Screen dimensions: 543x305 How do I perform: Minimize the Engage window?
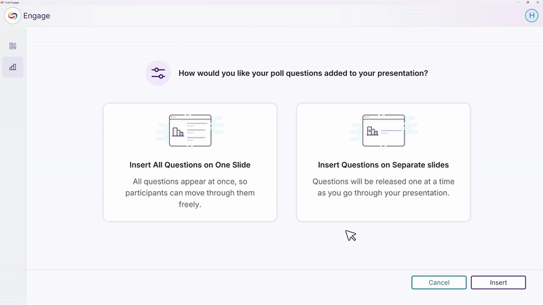(518, 2)
